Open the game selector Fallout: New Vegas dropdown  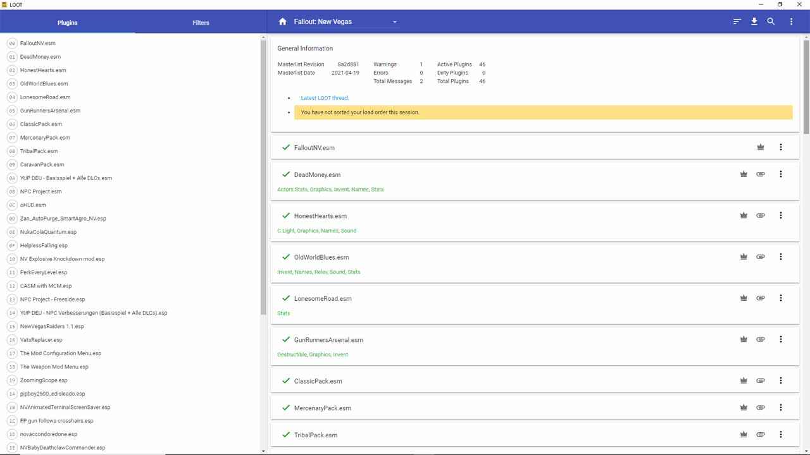(x=346, y=21)
